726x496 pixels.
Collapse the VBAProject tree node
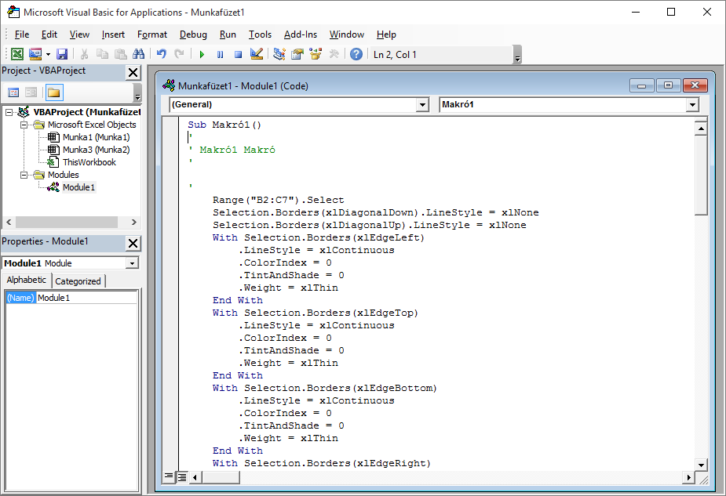click(9, 112)
